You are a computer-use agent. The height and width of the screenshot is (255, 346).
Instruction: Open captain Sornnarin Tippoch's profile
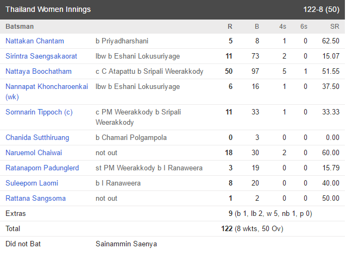pos(39,112)
